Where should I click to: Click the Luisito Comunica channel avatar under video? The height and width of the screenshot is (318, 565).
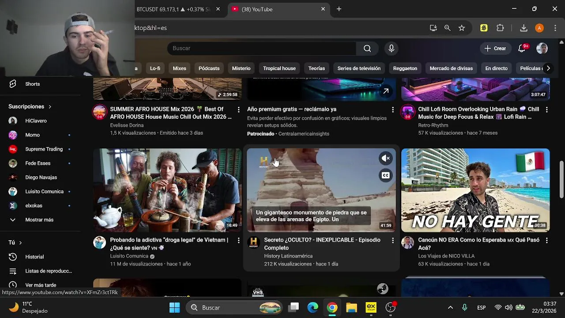coord(99,242)
